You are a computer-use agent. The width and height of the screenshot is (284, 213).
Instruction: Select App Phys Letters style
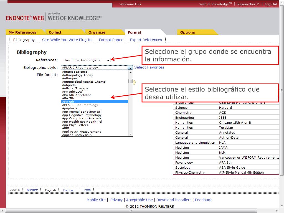click(x=95, y=125)
